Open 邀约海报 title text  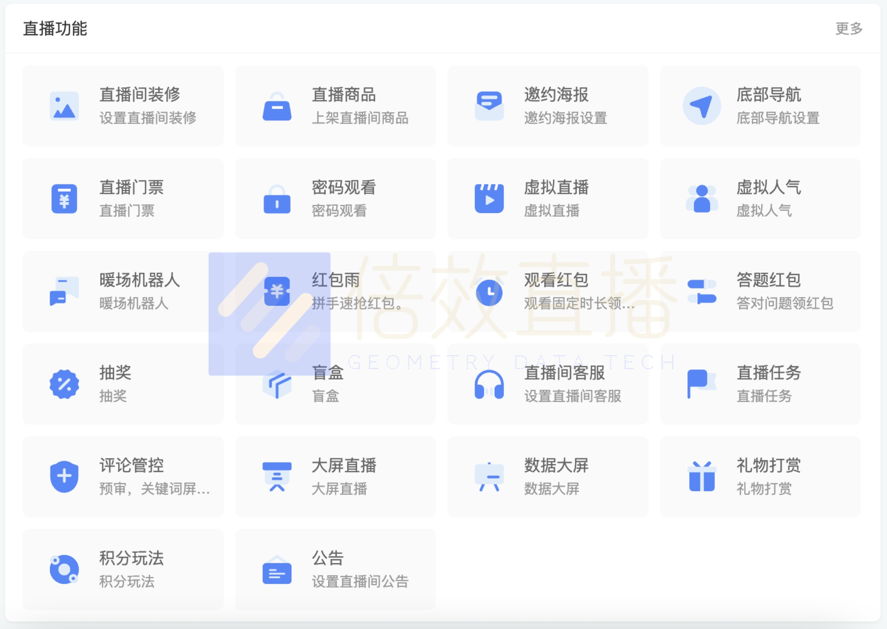(556, 94)
